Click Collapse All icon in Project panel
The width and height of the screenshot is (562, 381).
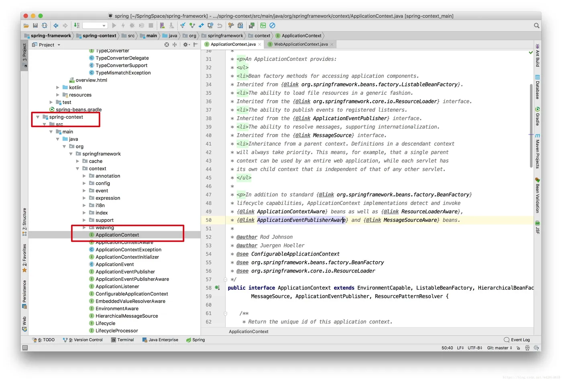175,45
